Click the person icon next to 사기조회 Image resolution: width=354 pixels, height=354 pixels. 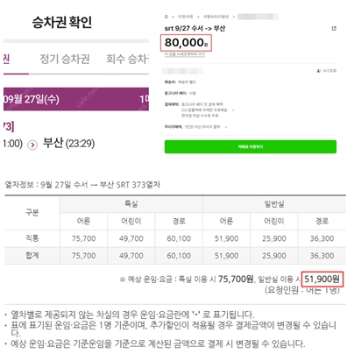click(x=319, y=71)
